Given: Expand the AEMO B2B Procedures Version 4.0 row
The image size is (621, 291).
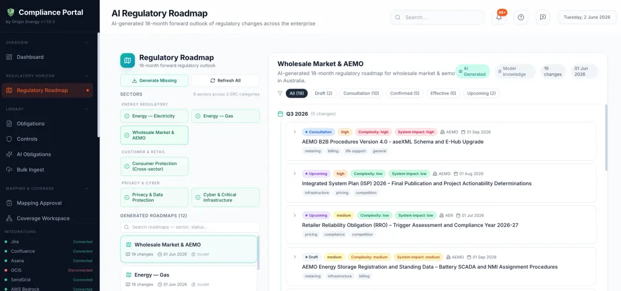Looking at the screenshot, I should pos(294,132).
